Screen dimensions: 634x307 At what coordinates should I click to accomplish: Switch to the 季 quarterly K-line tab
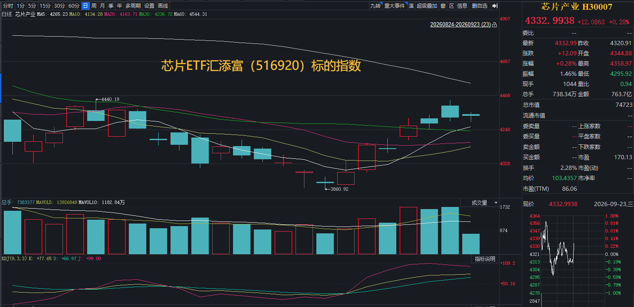point(111,6)
